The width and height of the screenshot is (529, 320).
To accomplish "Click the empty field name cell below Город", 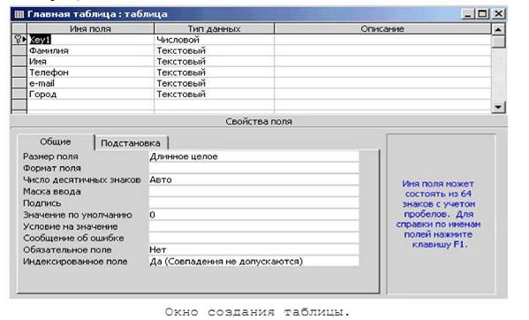I will pos(90,104).
